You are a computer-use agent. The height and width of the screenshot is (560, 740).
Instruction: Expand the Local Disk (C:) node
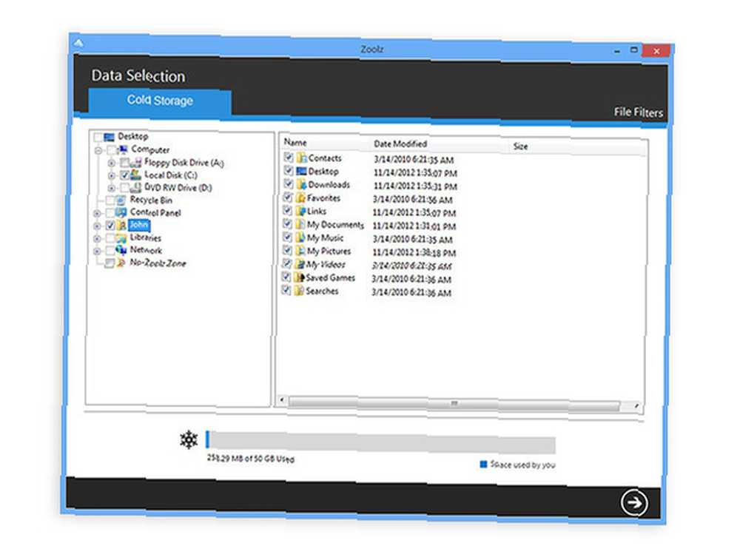[112, 175]
